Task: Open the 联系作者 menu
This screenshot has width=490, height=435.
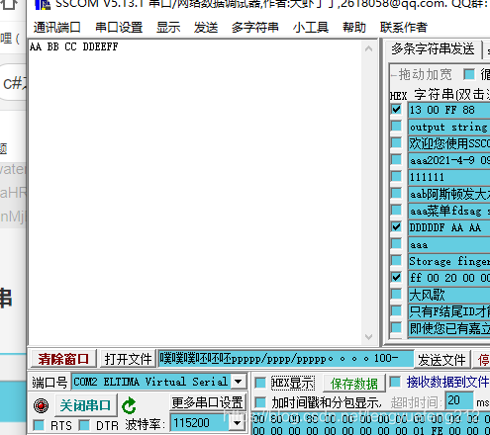Action: pos(404,28)
